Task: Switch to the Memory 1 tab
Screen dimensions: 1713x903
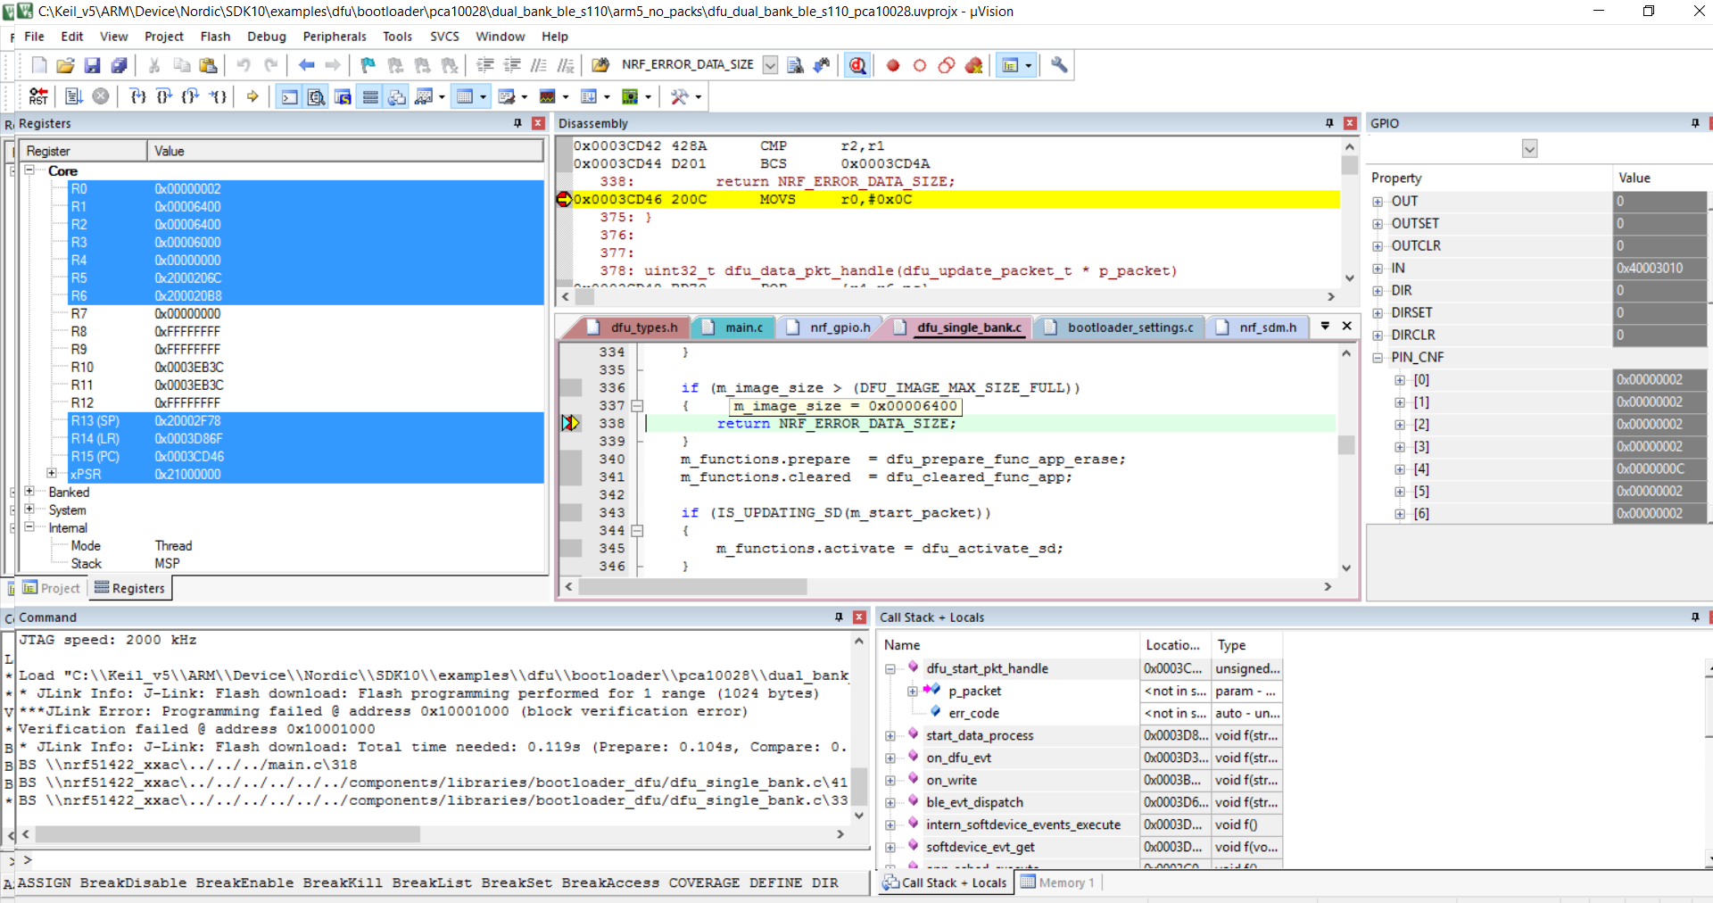Action: (x=1058, y=882)
